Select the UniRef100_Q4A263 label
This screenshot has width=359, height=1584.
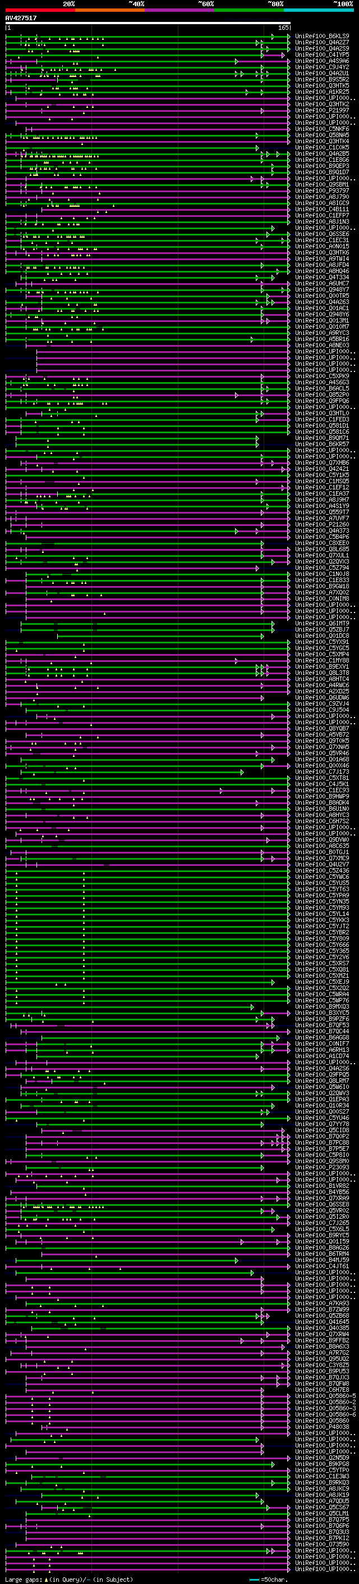click(322, 302)
